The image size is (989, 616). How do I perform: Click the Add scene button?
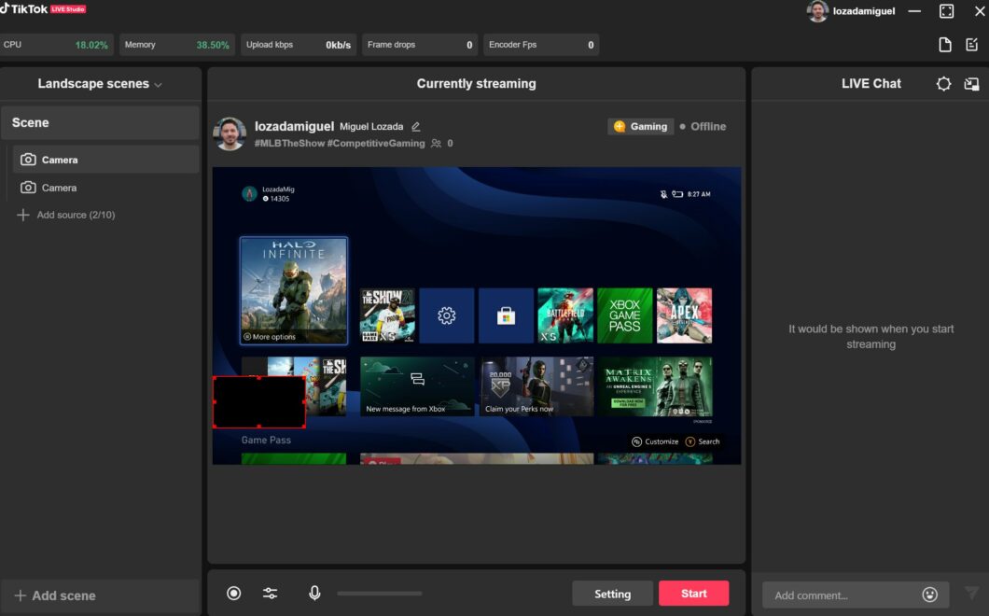(x=55, y=595)
